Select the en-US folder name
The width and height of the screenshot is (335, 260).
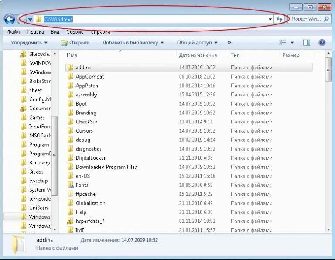83,176
